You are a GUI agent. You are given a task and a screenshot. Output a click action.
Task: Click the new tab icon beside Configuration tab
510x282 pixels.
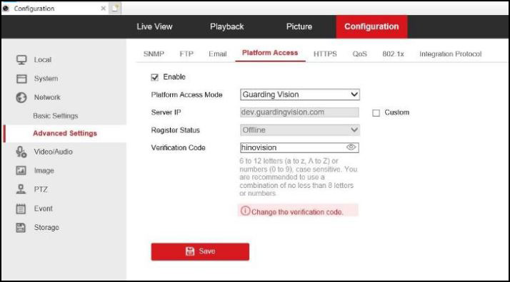point(115,9)
